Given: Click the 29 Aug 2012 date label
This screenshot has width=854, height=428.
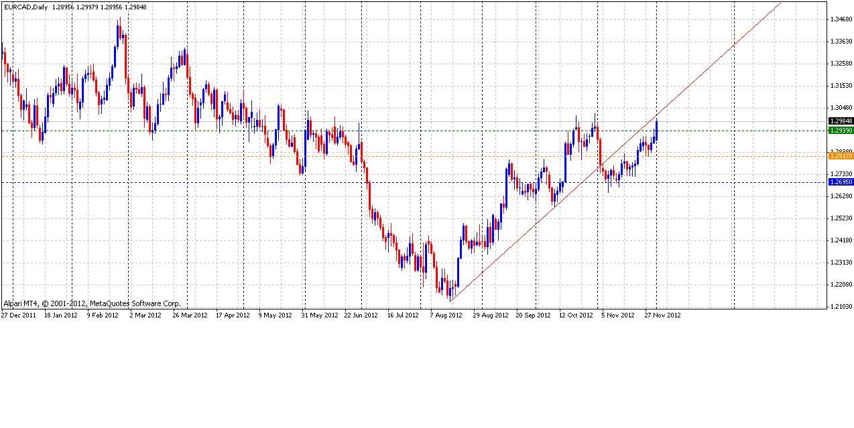Looking at the screenshot, I should 490,315.
